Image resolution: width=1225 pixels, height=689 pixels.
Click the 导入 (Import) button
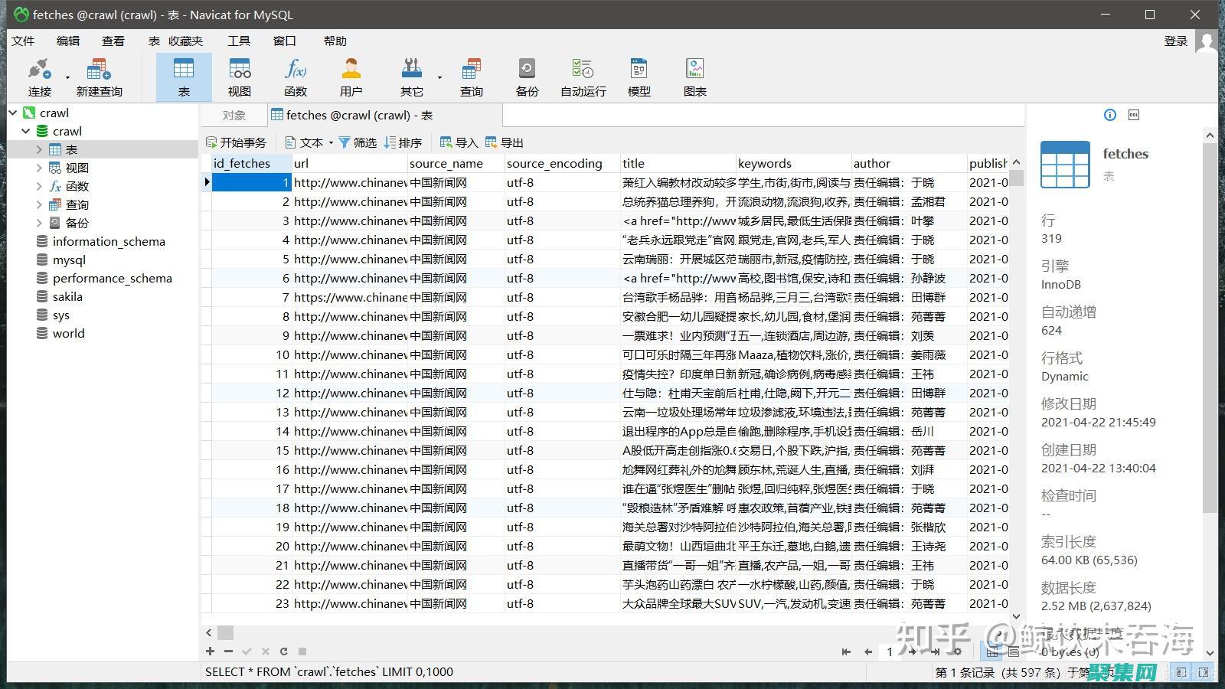click(459, 142)
